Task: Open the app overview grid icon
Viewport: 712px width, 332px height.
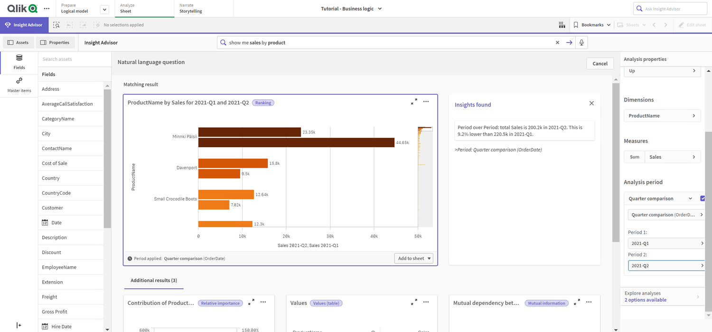Action: (x=562, y=25)
